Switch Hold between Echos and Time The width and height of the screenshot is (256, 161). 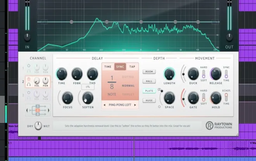226,97
